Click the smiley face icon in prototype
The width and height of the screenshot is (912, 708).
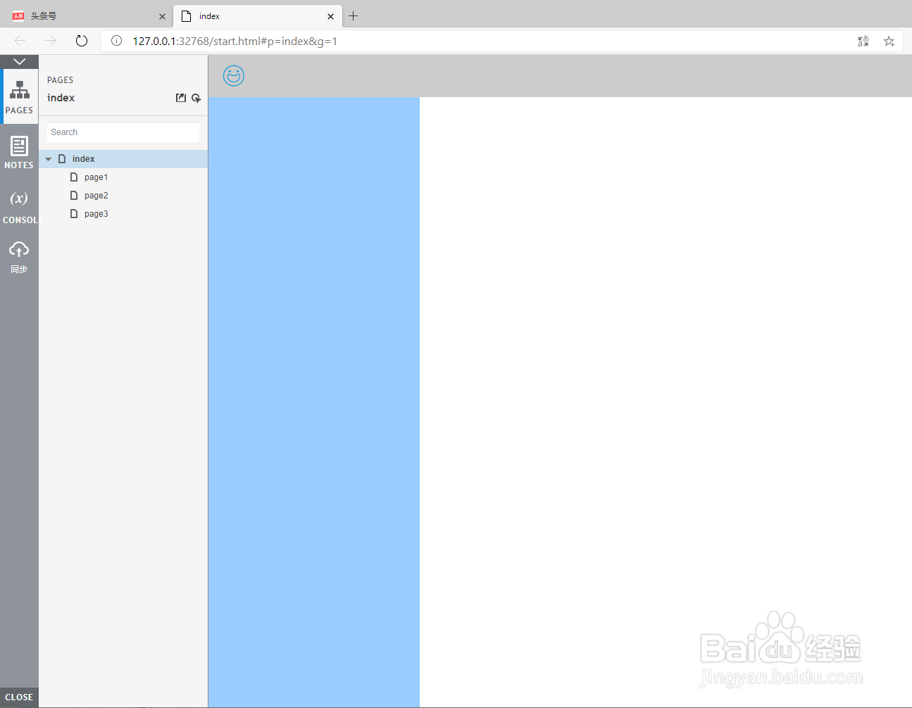234,75
